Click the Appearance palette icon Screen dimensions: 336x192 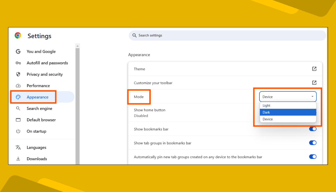click(18, 97)
